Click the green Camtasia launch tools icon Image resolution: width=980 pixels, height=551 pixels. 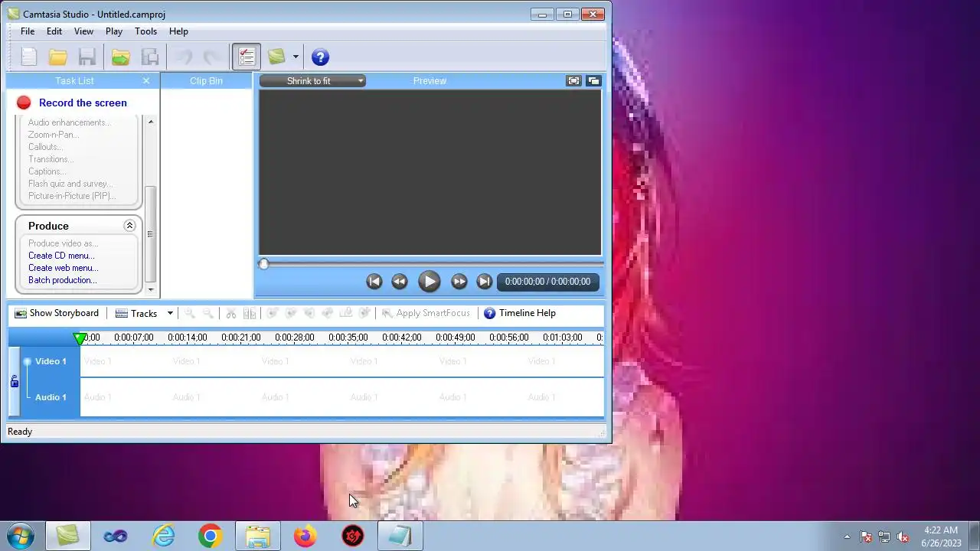pyautogui.click(x=276, y=57)
